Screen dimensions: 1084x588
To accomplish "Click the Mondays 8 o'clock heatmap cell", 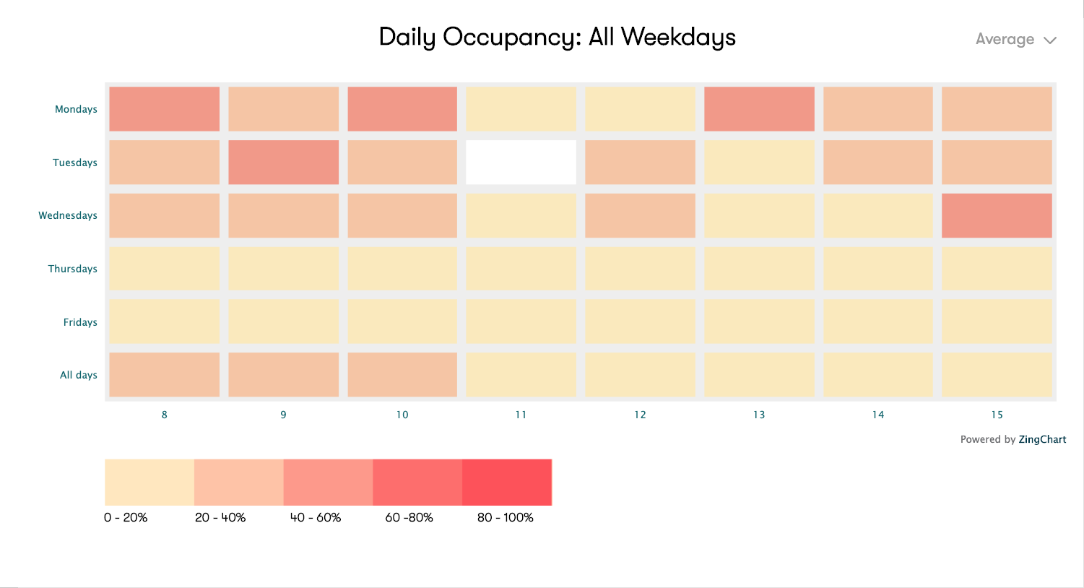I will point(165,109).
